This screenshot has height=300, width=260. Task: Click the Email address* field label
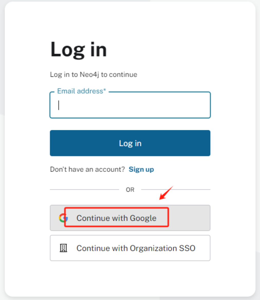tap(81, 91)
